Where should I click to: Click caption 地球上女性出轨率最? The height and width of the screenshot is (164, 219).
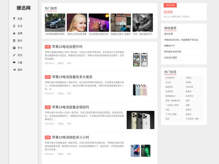click(77, 34)
